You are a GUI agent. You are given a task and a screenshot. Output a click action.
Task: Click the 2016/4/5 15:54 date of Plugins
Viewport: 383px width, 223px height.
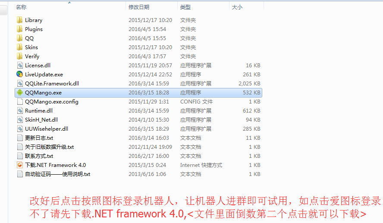[147, 29]
